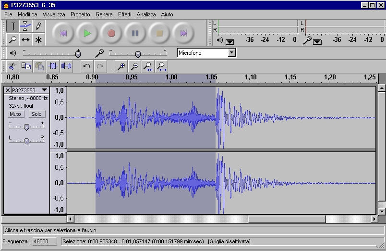This screenshot has width=386, height=251.
Task: Open the Genera menu
Action: (x=104, y=14)
